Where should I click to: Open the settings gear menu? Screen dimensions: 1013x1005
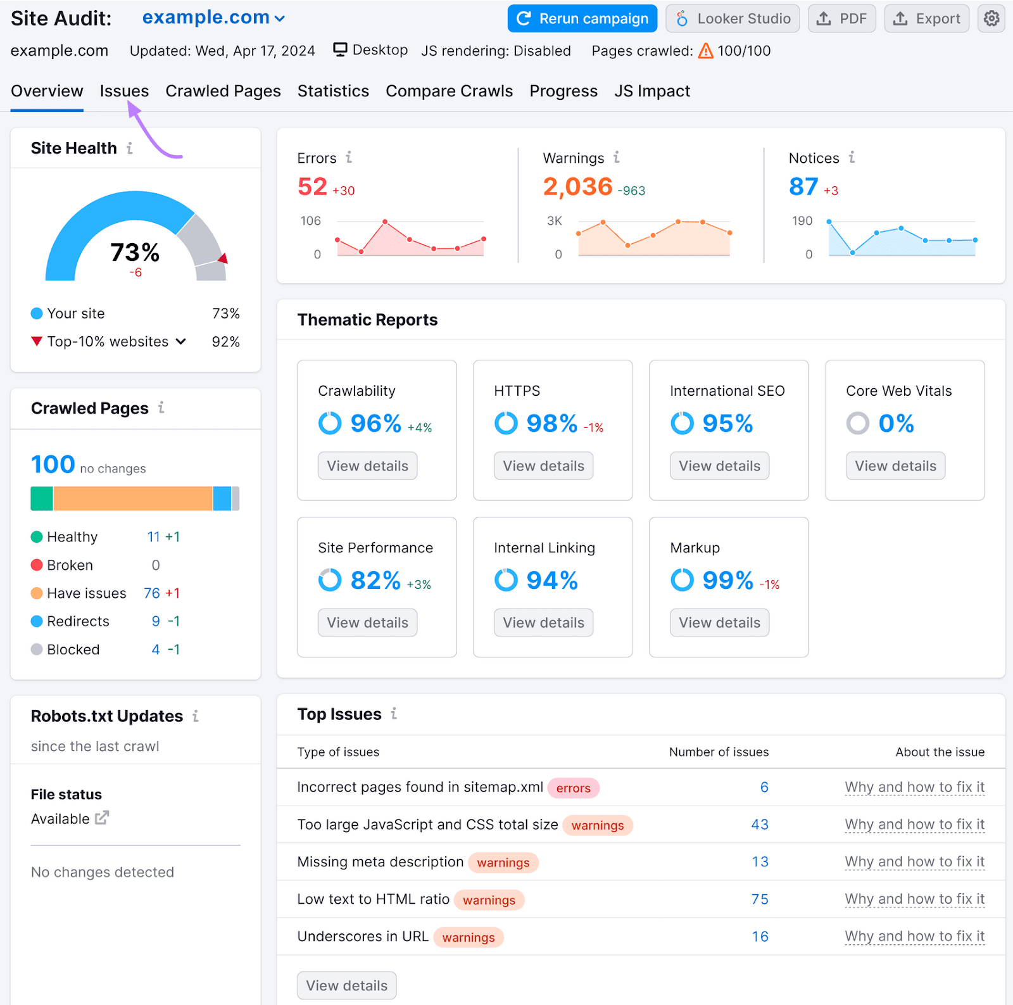(991, 18)
